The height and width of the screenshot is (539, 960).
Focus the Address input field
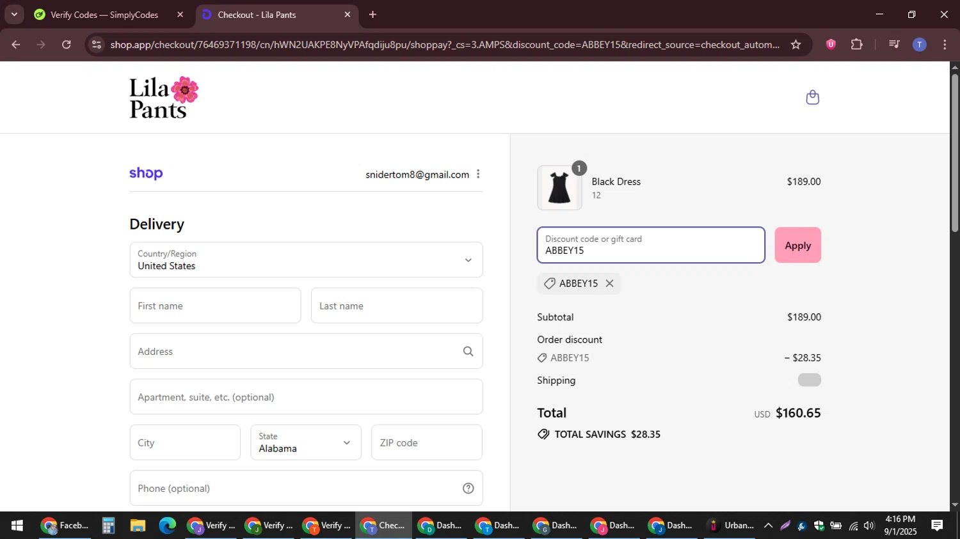pyautogui.click(x=306, y=351)
